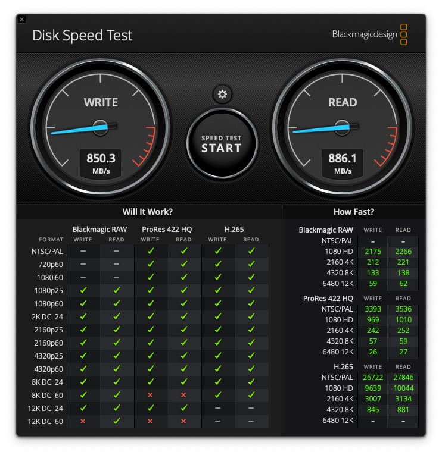The image size is (442, 455).
Task: Open the settings gear above Start button
Action: click(x=222, y=95)
